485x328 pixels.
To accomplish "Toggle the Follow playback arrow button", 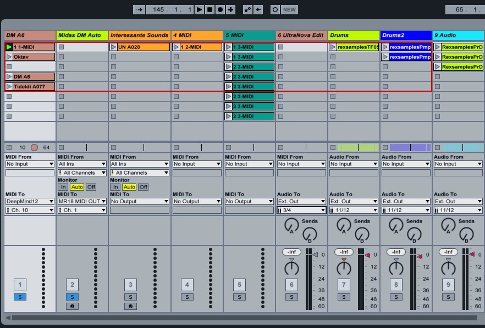I will [x=139, y=9].
